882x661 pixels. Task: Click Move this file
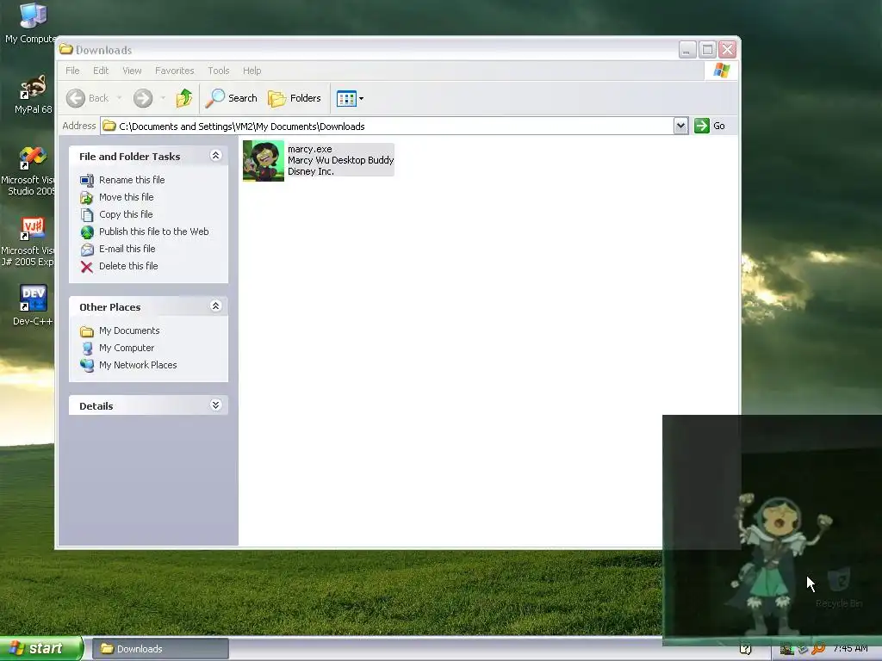pyautogui.click(x=126, y=197)
